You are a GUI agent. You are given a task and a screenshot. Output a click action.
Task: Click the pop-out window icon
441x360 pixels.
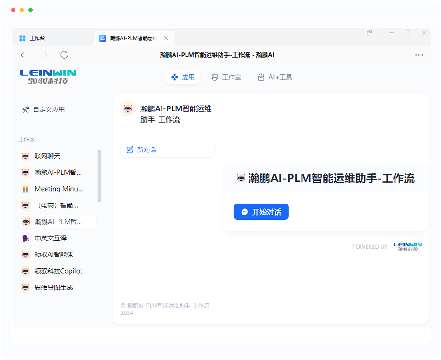(370, 33)
